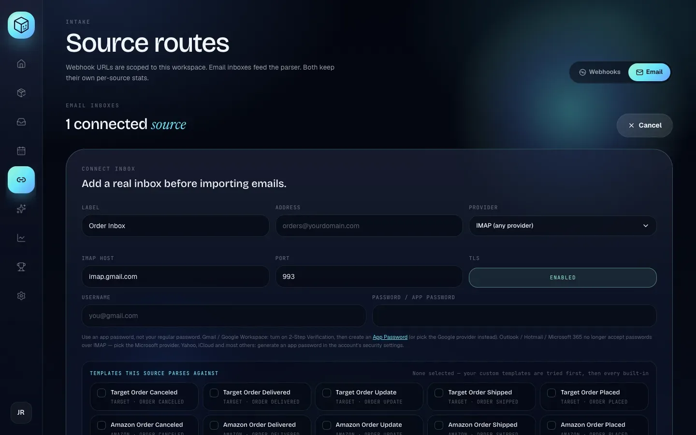Toggle the TLS Enabled switch

pyautogui.click(x=563, y=277)
